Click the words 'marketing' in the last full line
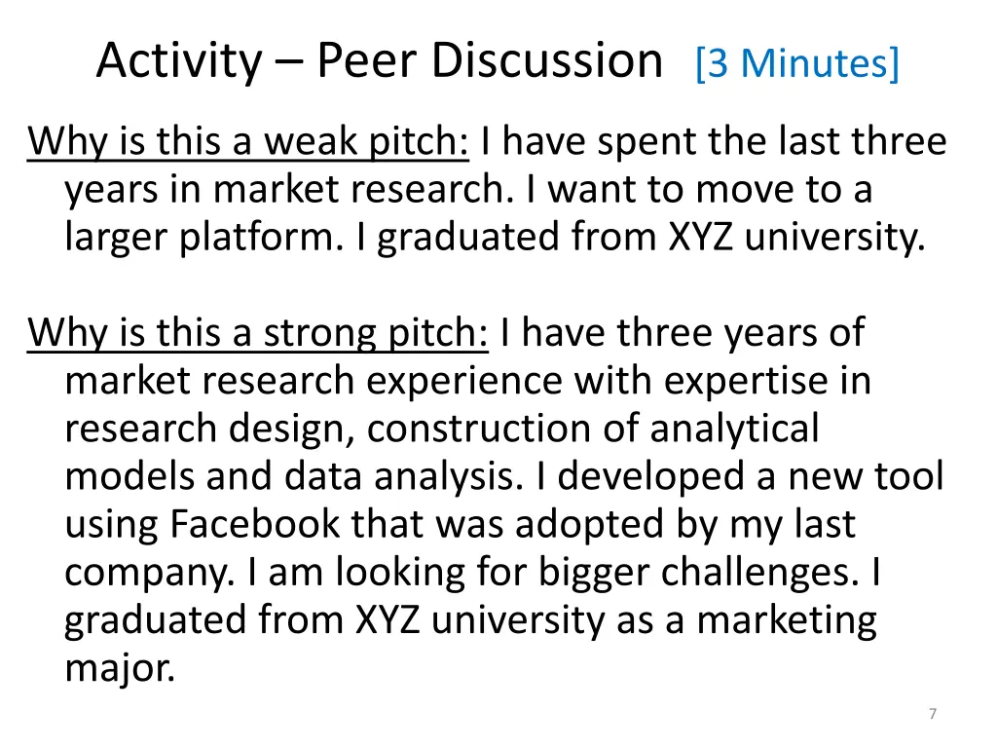This screenshot has width=997, height=748. (x=787, y=621)
